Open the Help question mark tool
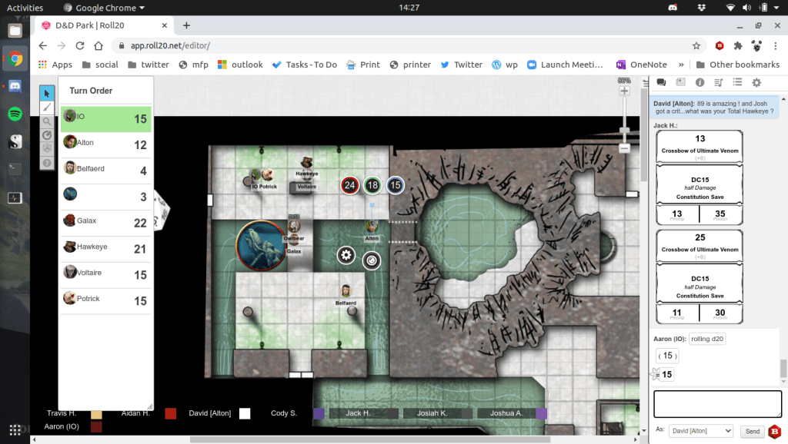The image size is (788, 444). 47,163
